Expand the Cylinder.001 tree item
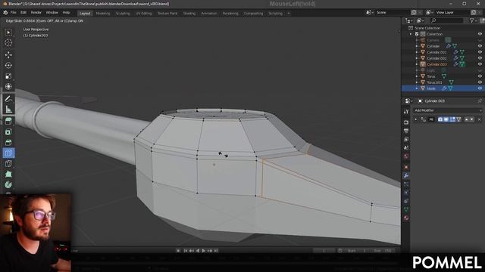This screenshot has width=485, height=272. [x=417, y=52]
